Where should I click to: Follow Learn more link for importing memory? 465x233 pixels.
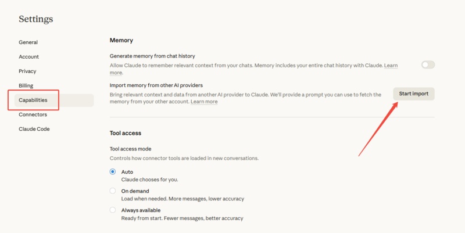click(x=204, y=102)
